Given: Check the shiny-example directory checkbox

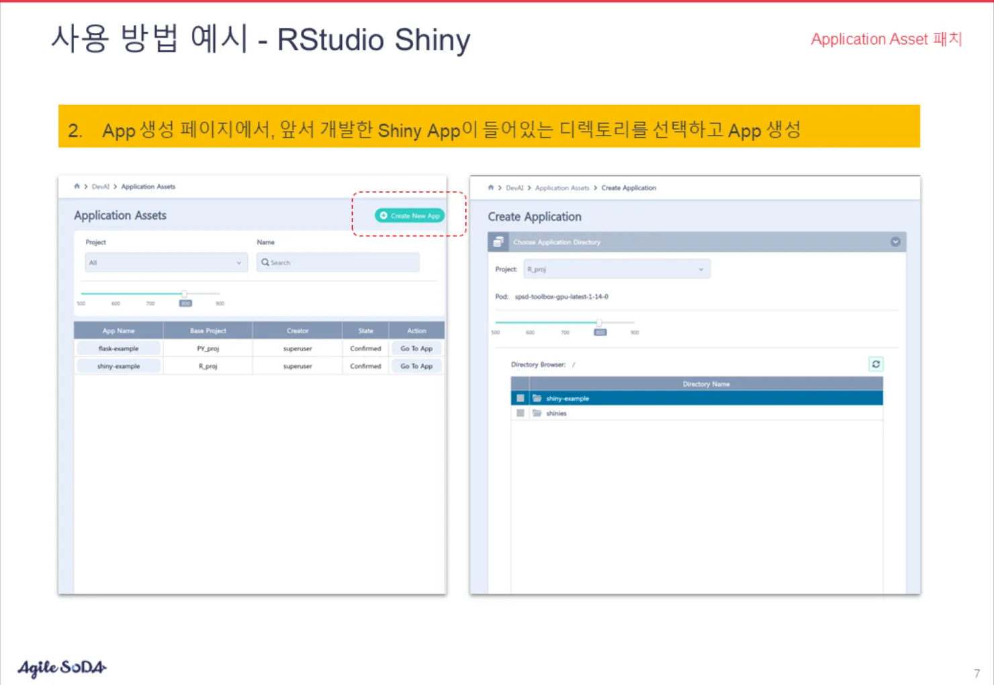Looking at the screenshot, I should pyautogui.click(x=521, y=398).
